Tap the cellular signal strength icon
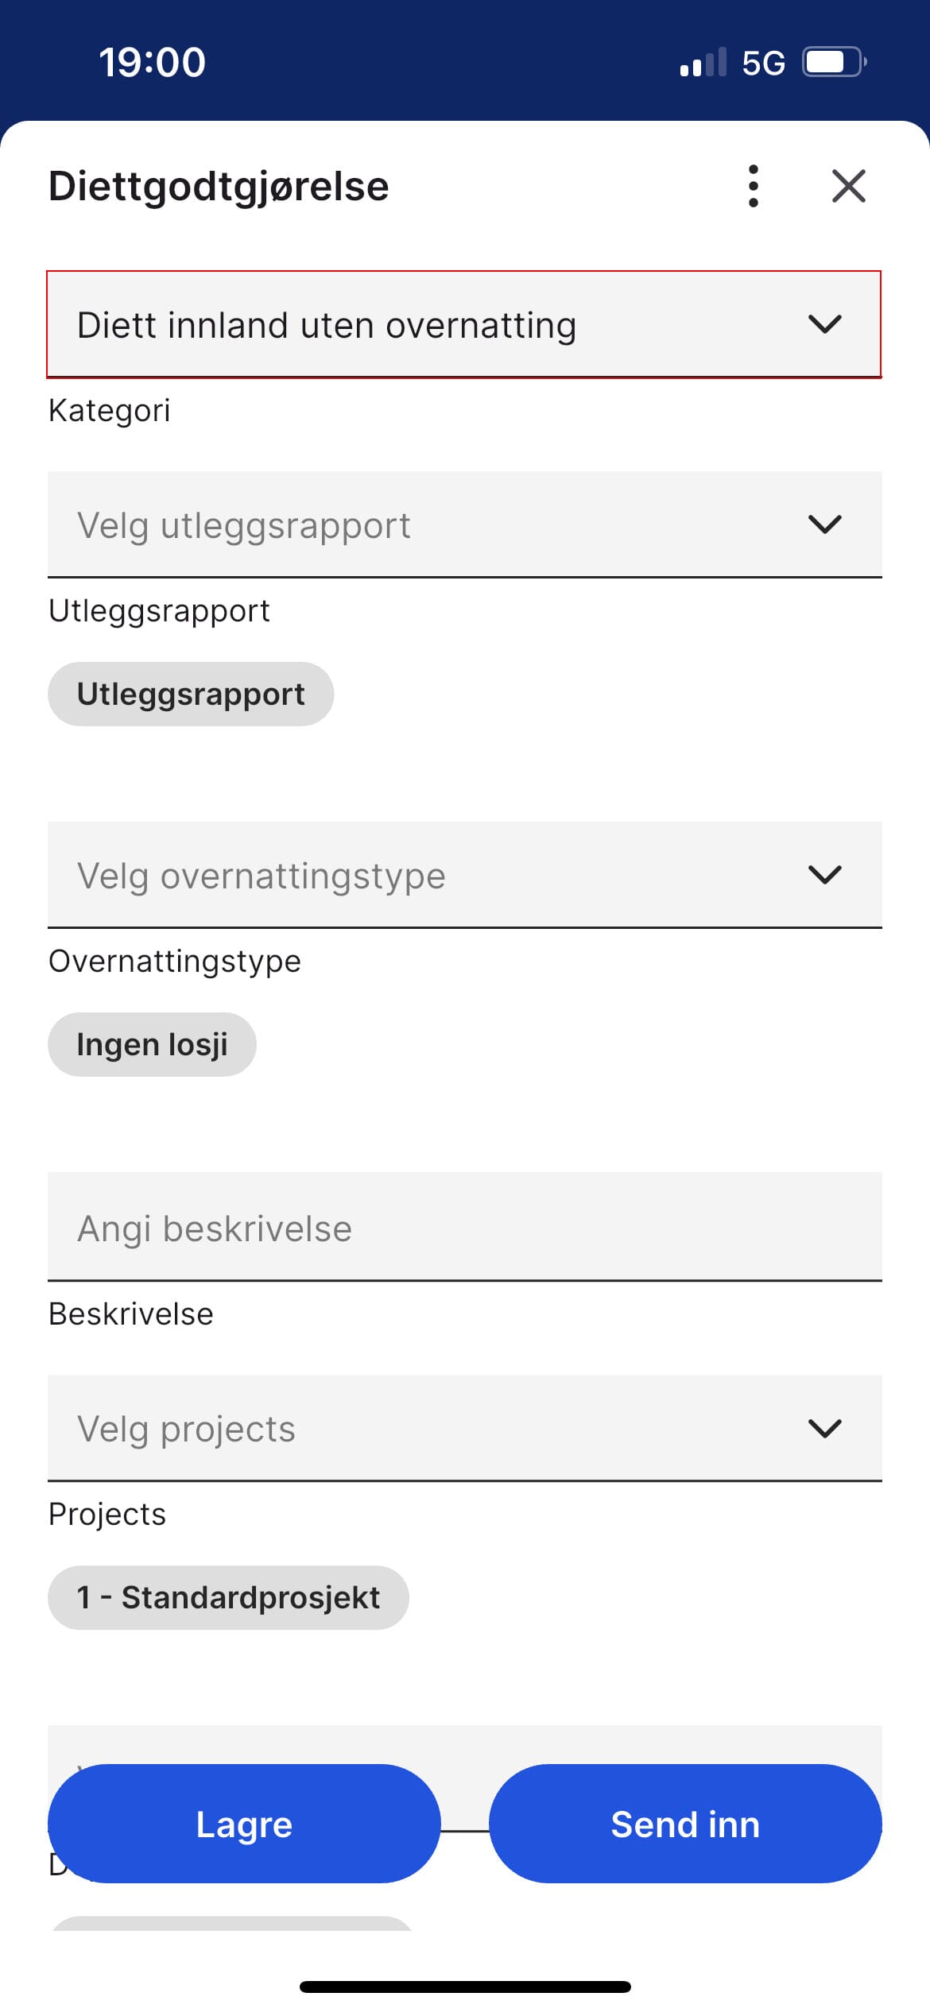This screenshot has width=930, height=2012. pos(703,63)
